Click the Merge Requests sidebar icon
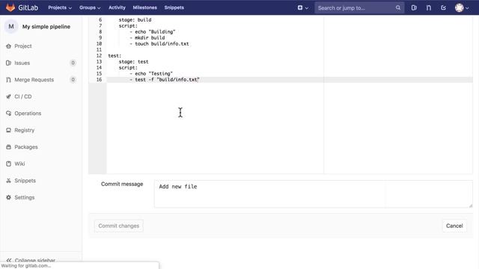The width and height of the screenshot is (479, 269). [8, 80]
